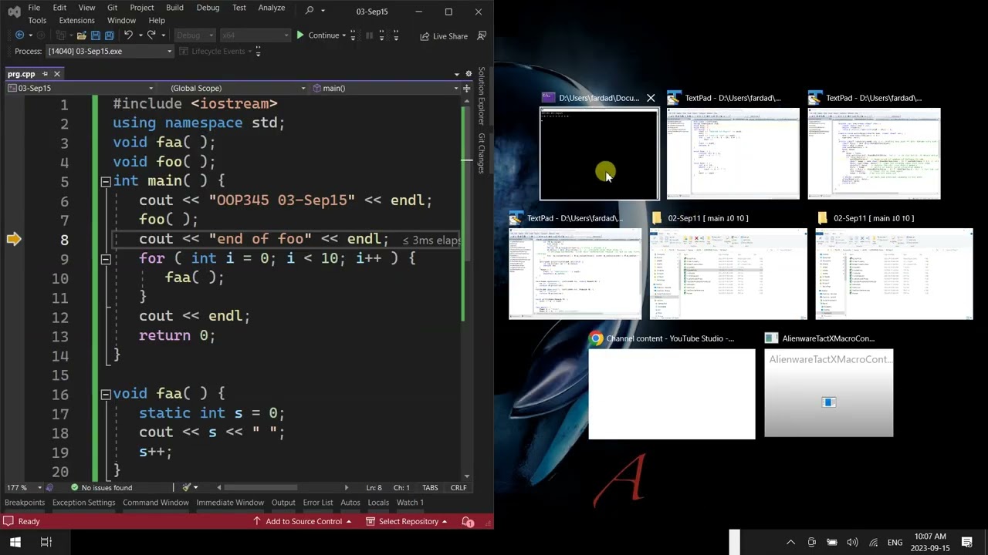Close the prg.cpp tab
The width and height of the screenshot is (988, 555).
(56, 74)
